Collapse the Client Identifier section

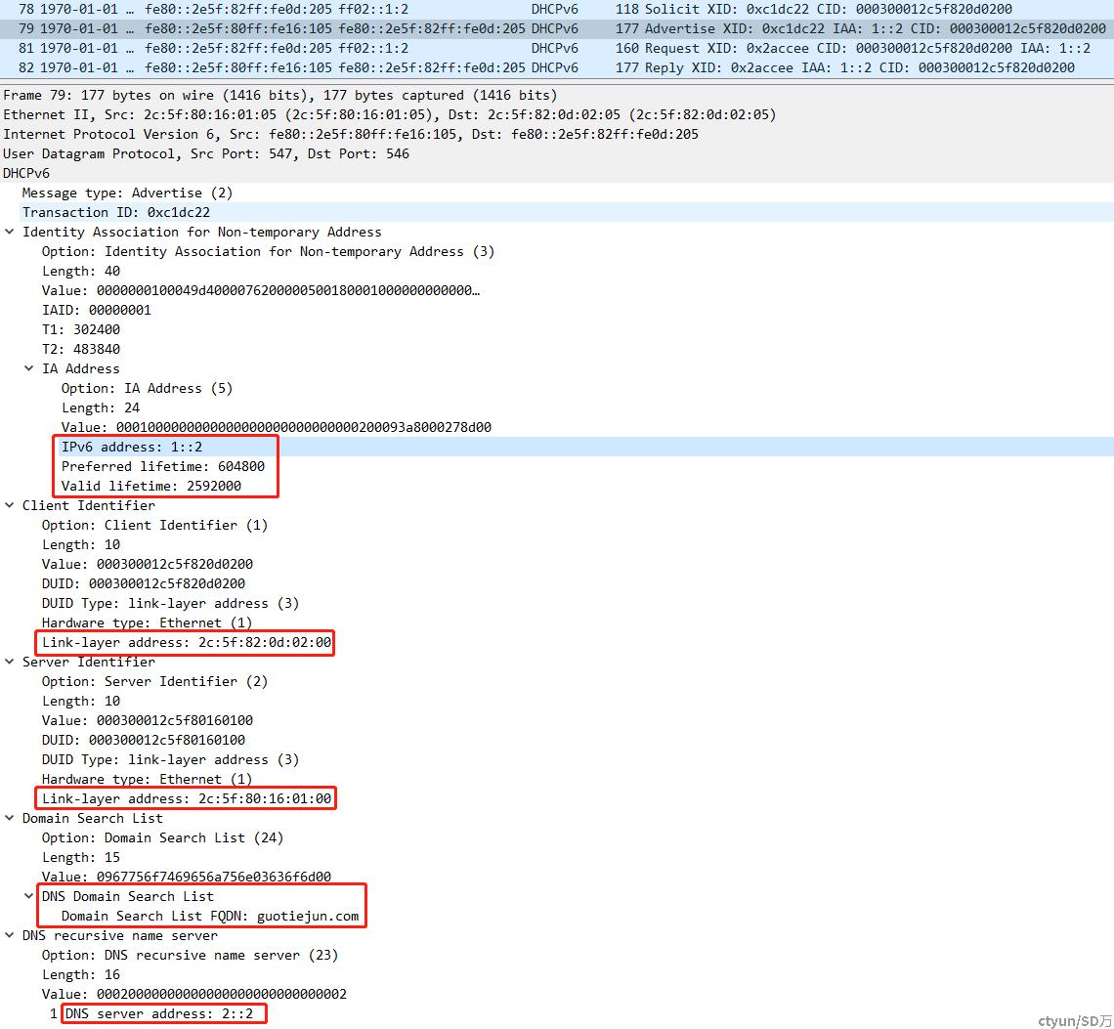point(9,505)
